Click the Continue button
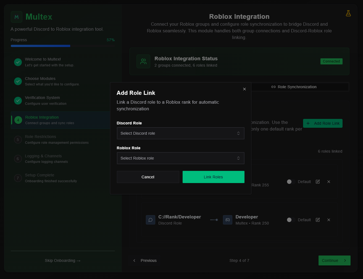 [x=335, y=260]
